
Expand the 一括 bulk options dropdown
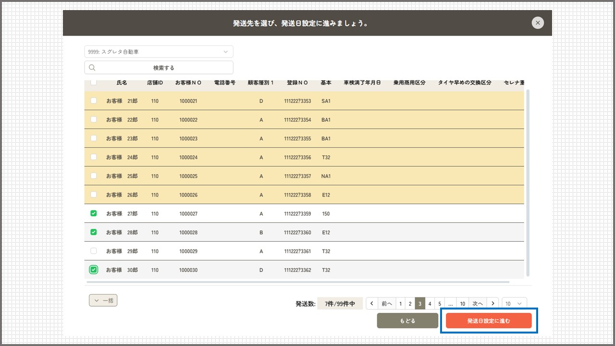click(x=103, y=300)
